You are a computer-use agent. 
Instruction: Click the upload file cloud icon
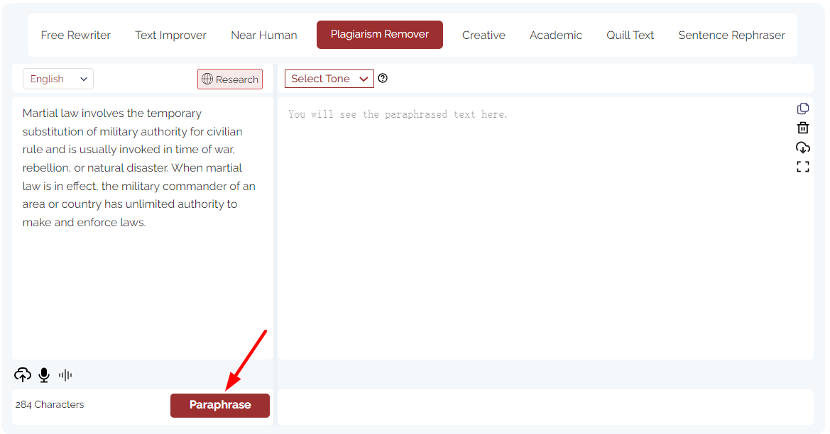[22, 375]
